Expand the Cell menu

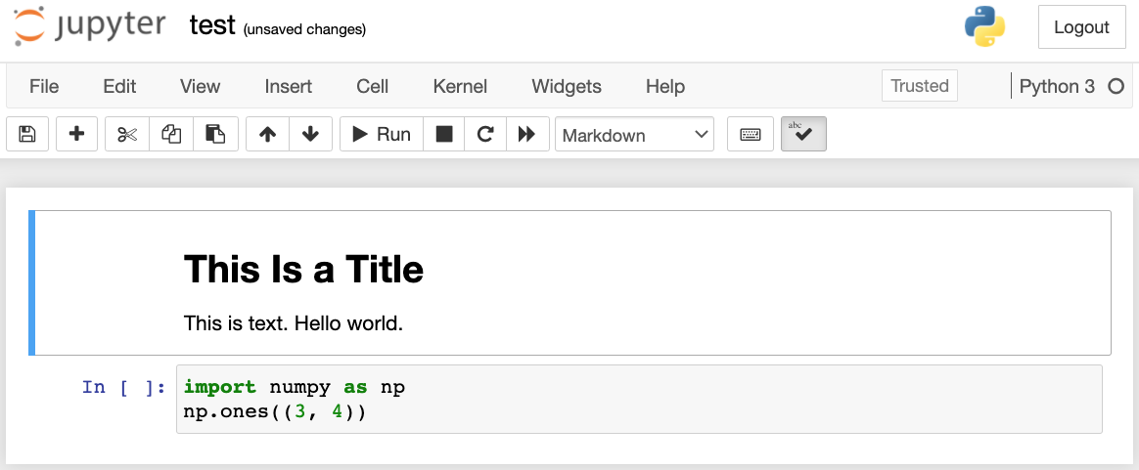click(372, 86)
